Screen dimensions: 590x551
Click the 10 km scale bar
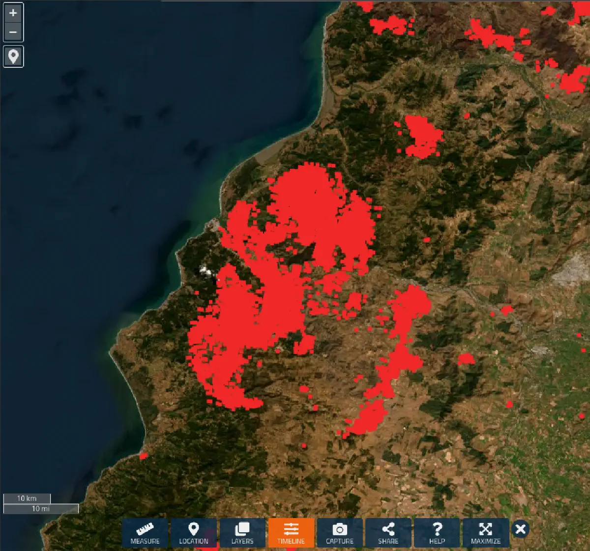tap(27, 498)
